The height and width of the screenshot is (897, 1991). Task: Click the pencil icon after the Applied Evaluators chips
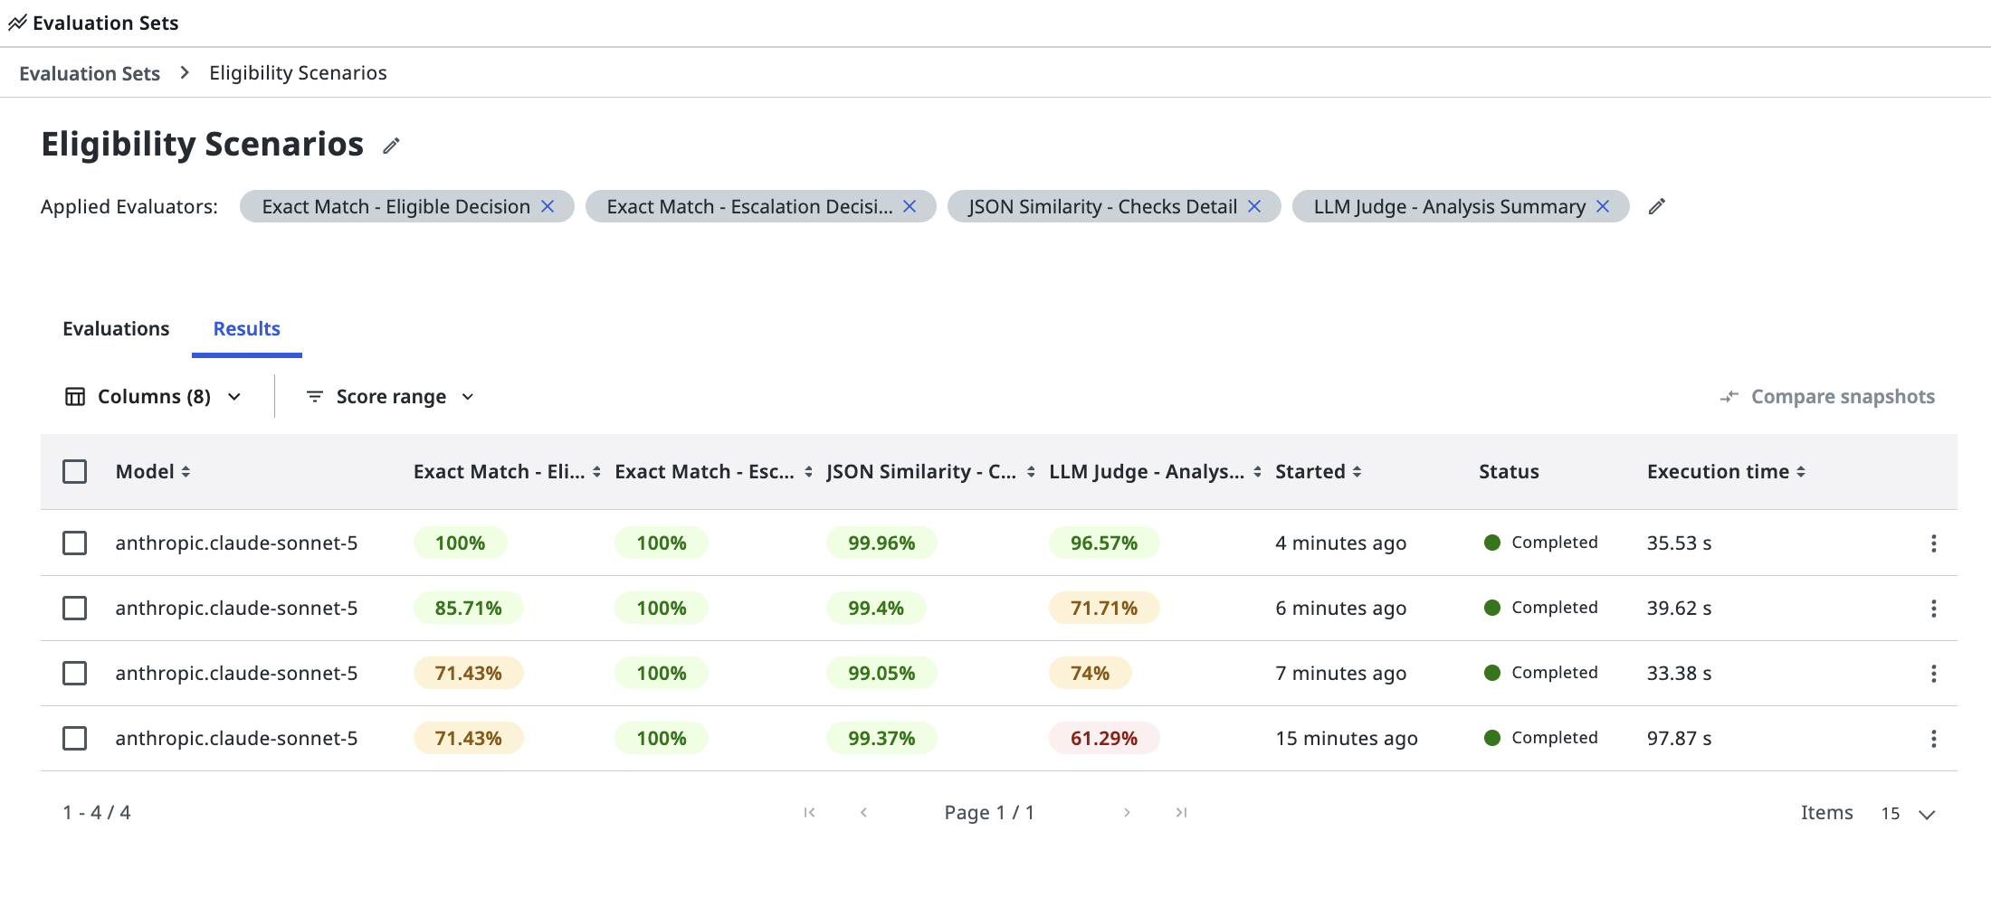tap(1657, 206)
